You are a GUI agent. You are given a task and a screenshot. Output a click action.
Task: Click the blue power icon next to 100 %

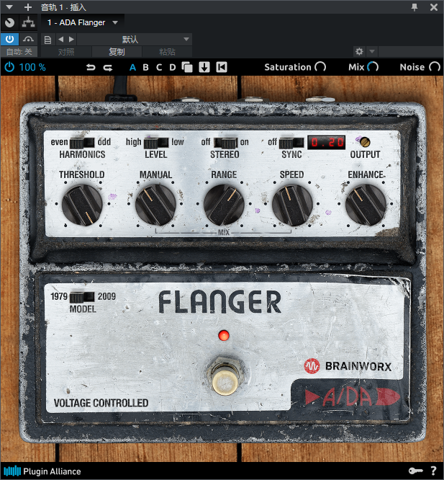click(9, 67)
